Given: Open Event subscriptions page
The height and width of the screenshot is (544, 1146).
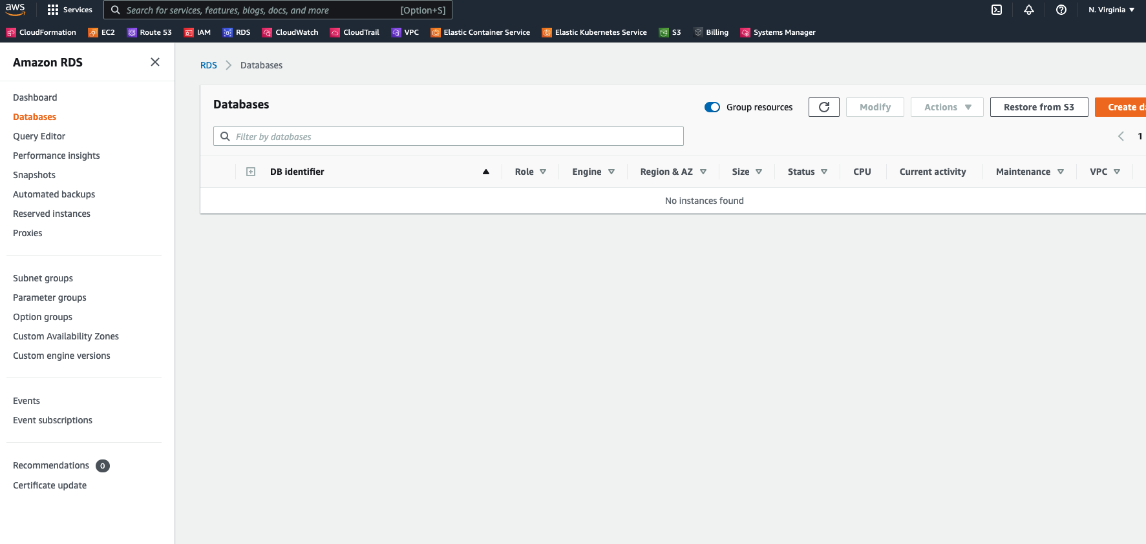Looking at the screenshot, I should [x=52, y=420].
